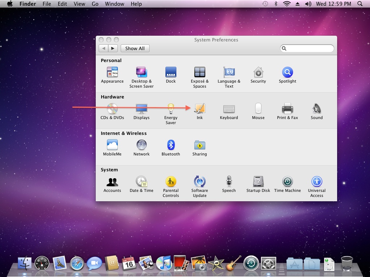Screen dimensions: 370x277
Task: Open Startup Disk preferences
Action: click(258, 184)
